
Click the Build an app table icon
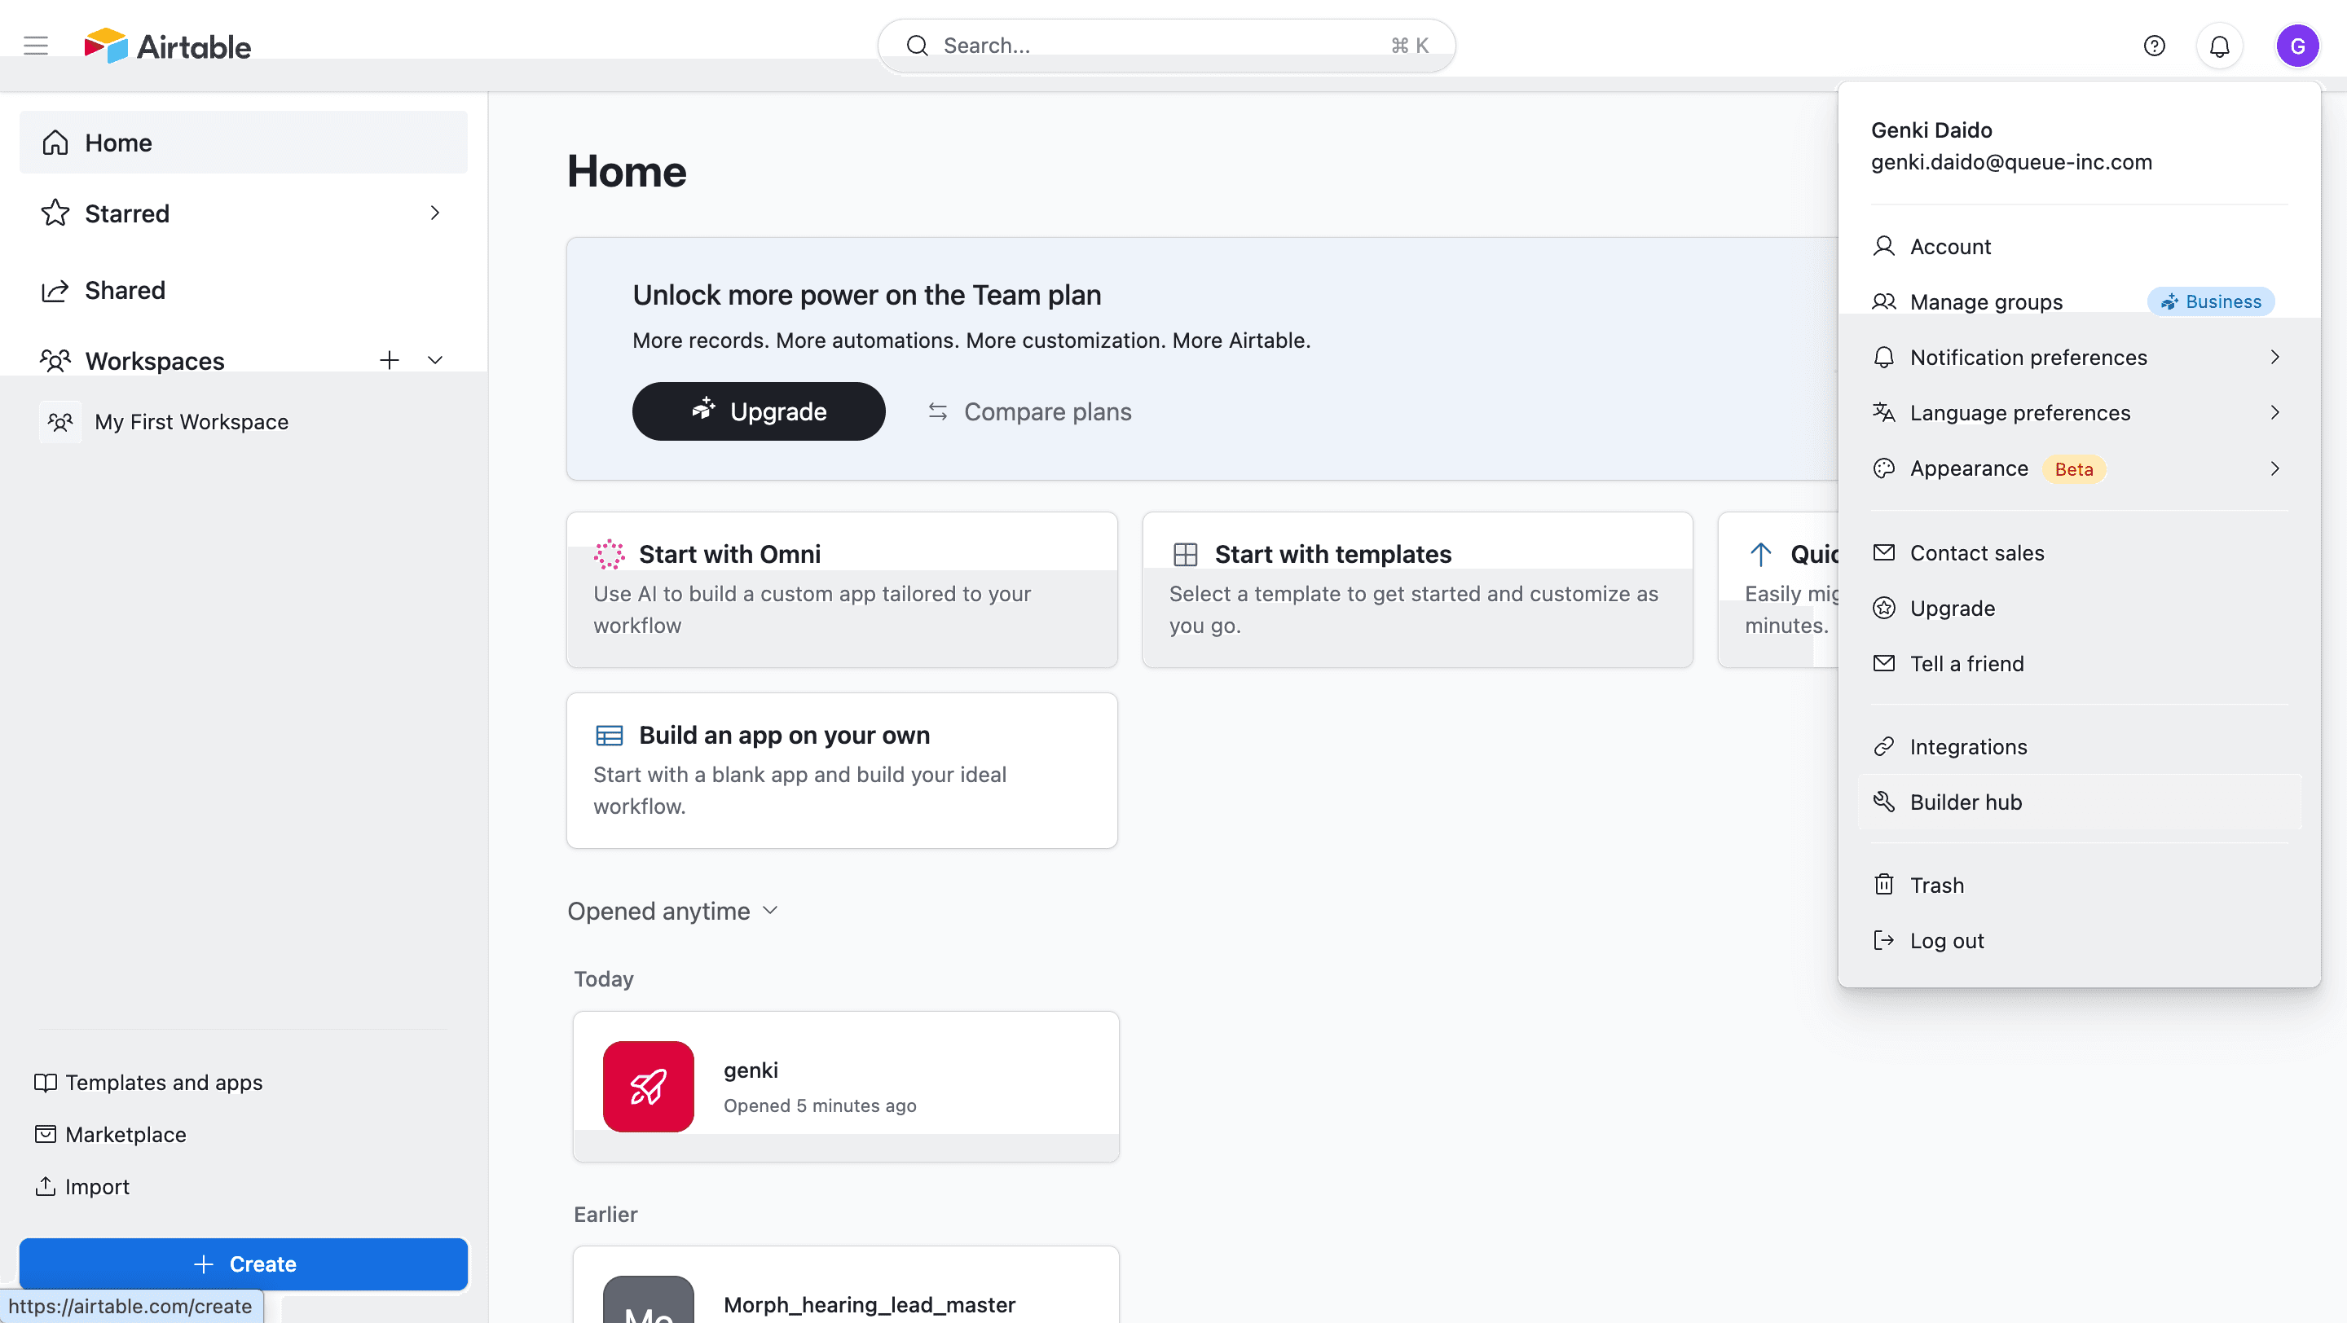pos(609,735)
